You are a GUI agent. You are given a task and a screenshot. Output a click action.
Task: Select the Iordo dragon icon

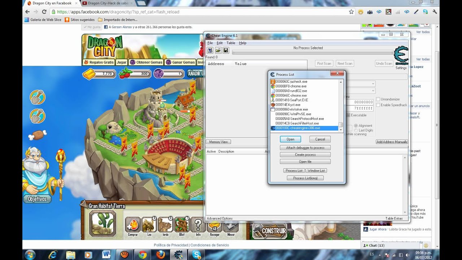click(165, 225)
